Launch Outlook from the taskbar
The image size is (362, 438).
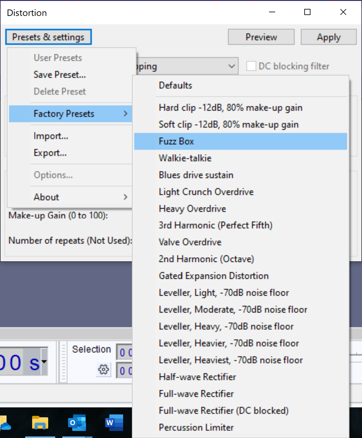click(x=77, y=423)
